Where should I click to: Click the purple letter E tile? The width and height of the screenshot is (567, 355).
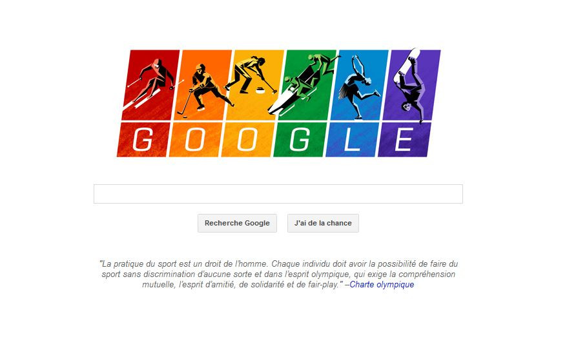[404, 140]
